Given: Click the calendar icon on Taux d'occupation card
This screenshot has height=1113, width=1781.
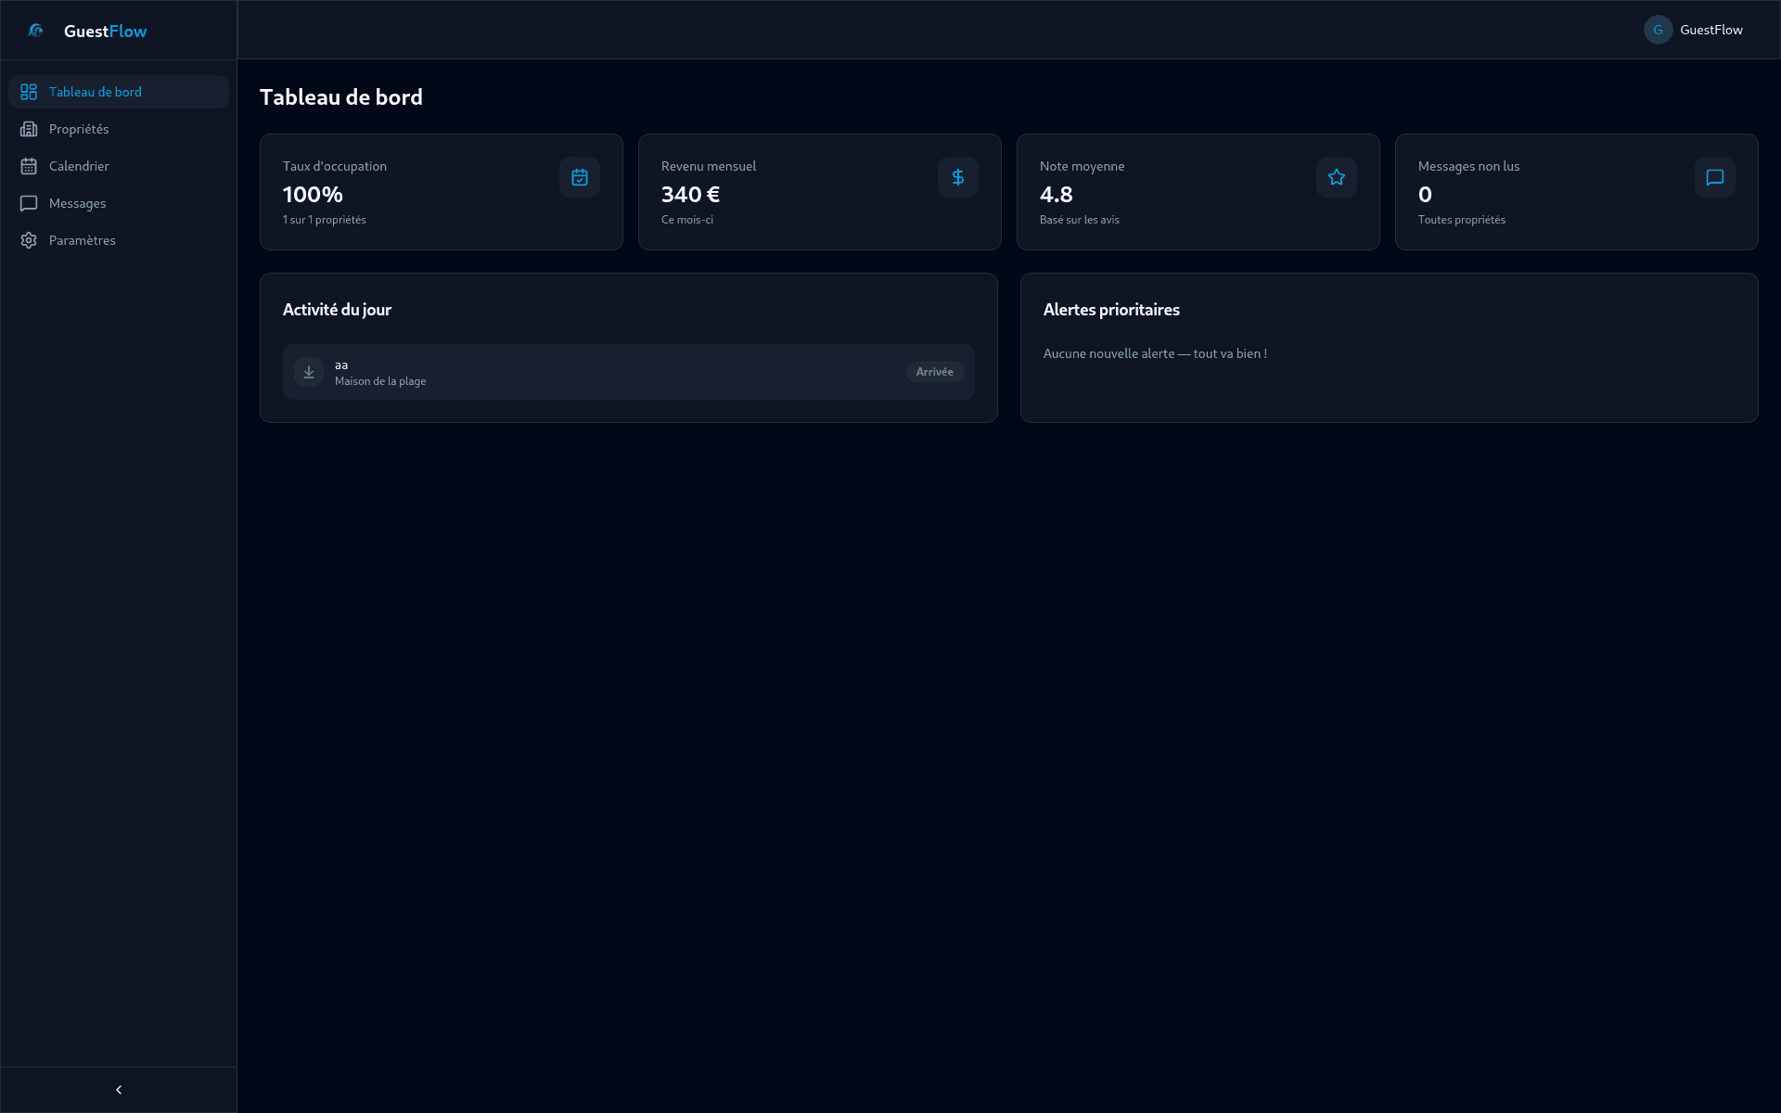Looking at the screenshot, I should [579, 177].
